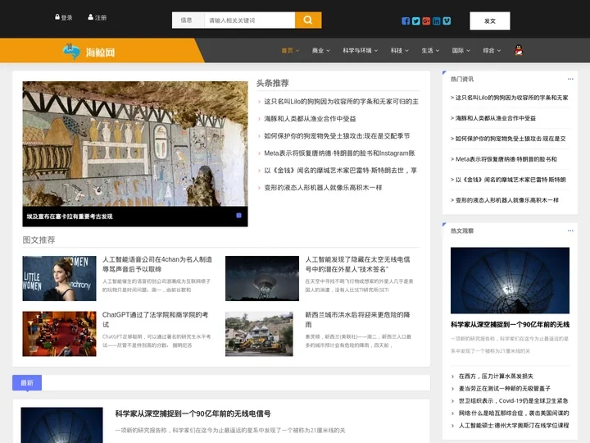Expand the 科技 navigation menu
The width and height of the screenshot is (590, 443).
coord(399,51)
